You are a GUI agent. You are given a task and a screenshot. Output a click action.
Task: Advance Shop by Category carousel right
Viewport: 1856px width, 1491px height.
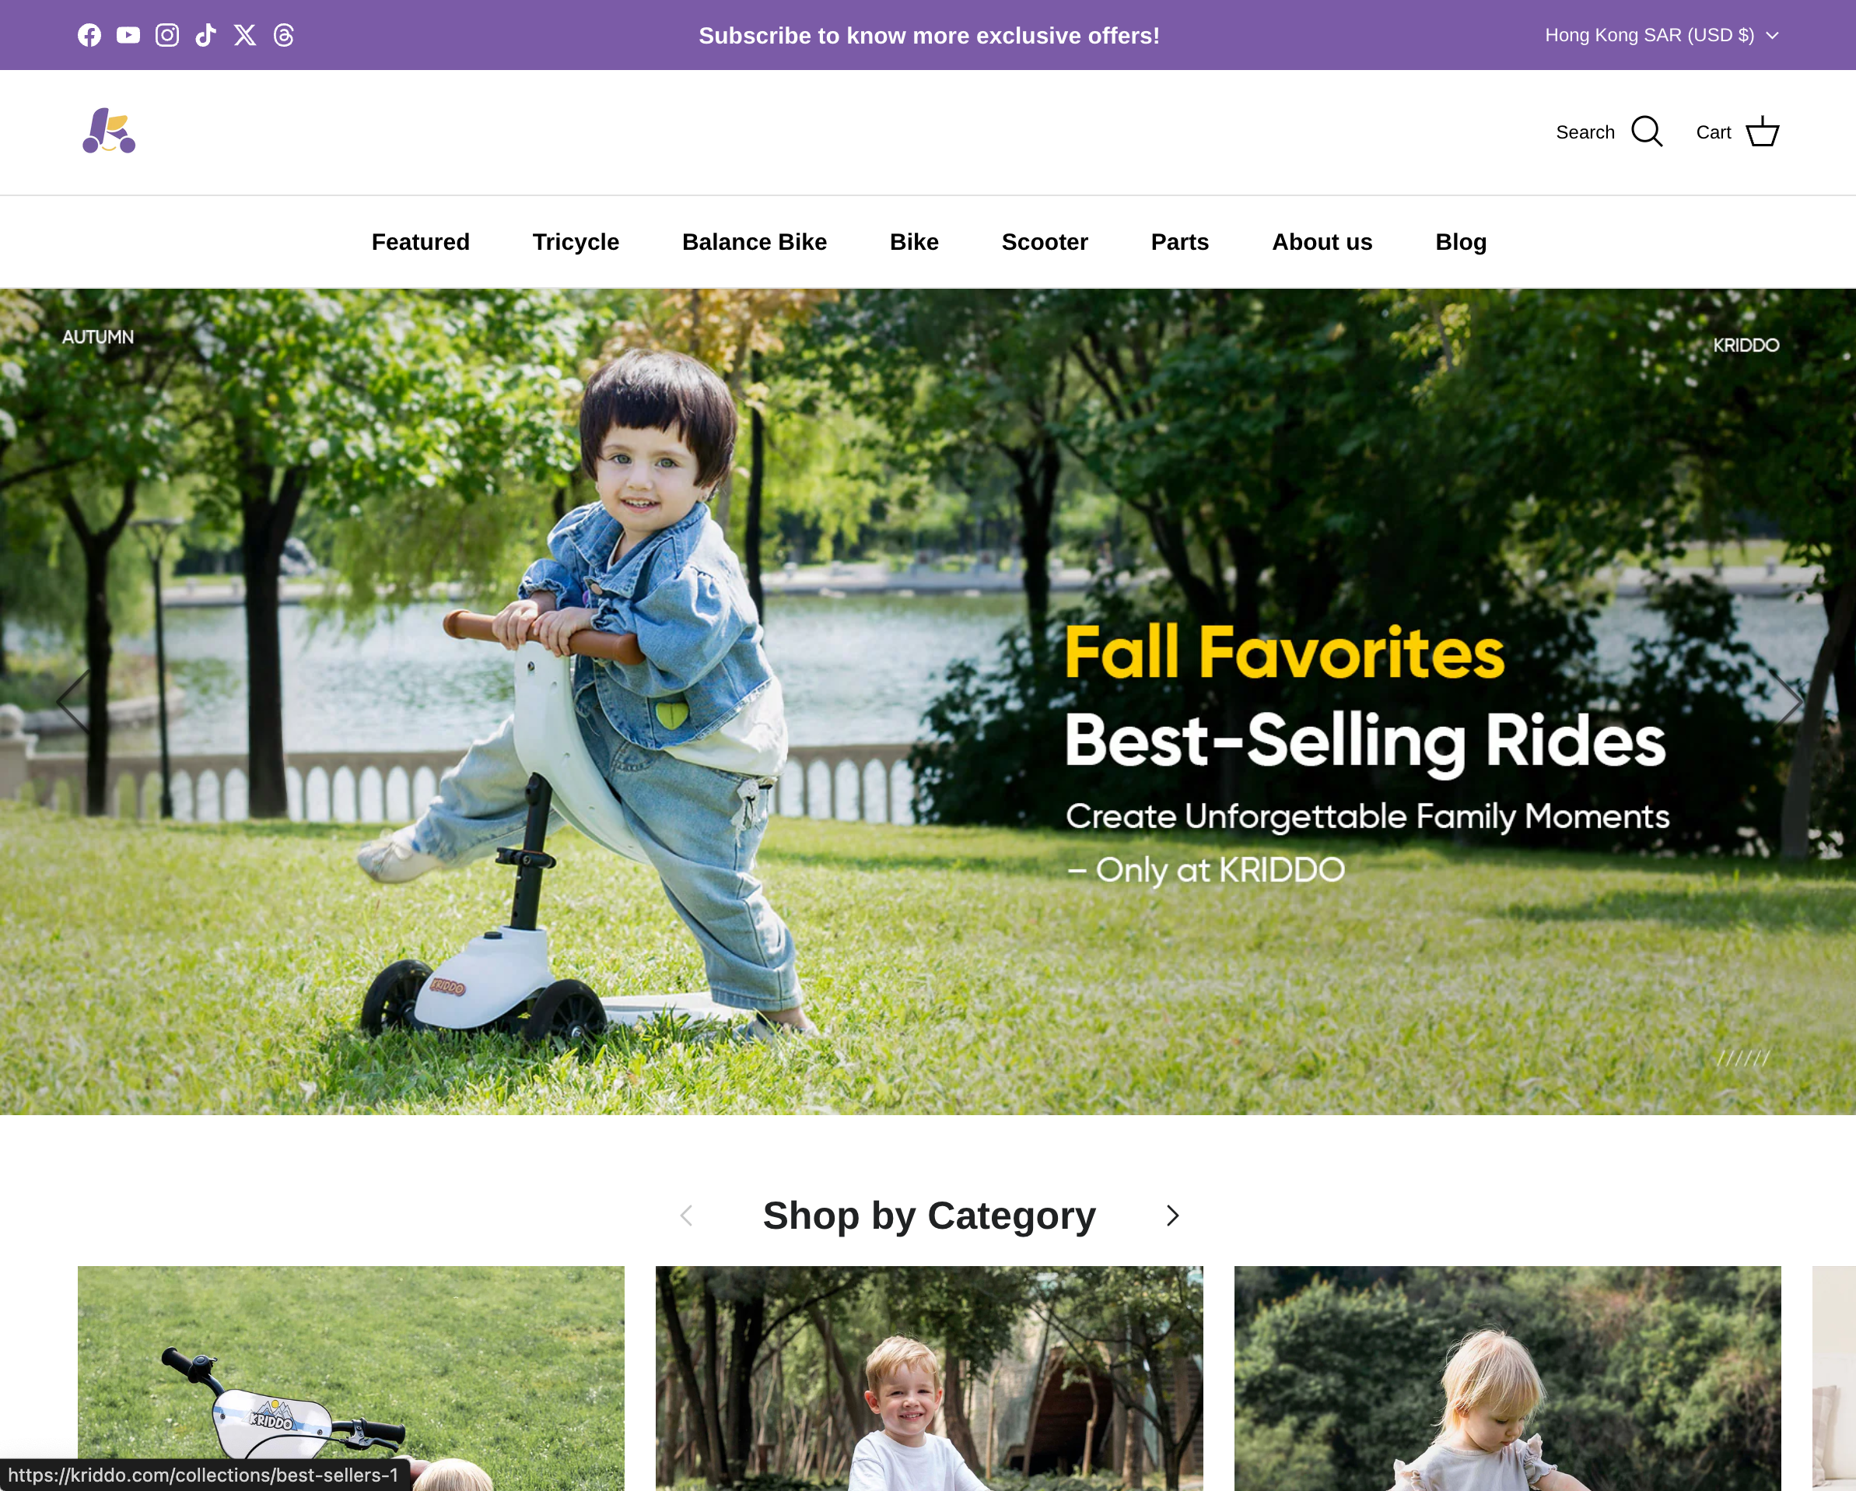pos(1172,1216)
